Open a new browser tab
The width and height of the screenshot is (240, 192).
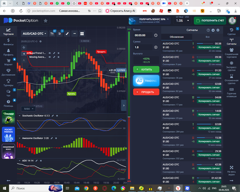point(187,3)
